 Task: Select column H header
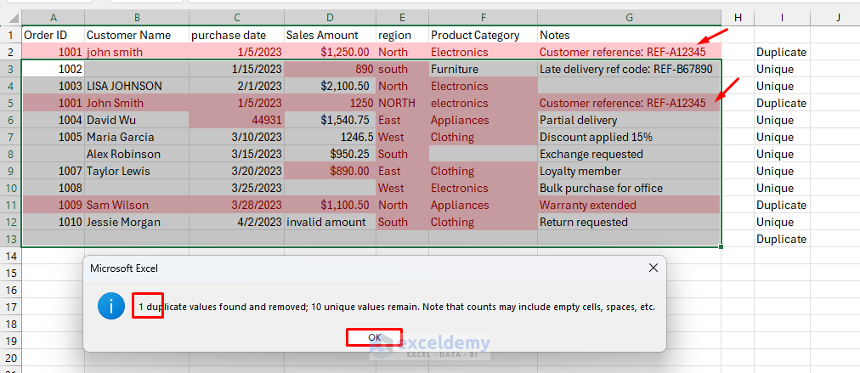tap(737, 18)
